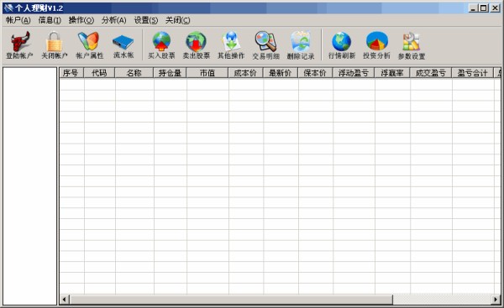504x308 pixels.
Task: Open 其他操作 from the toolbar
Action: (231, 45)
